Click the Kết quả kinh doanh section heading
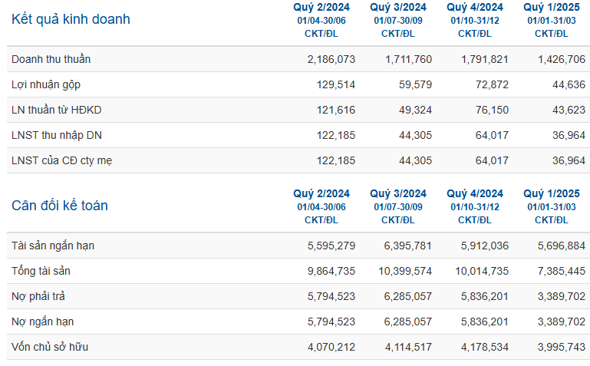The width and height of the screenshot is (590, 366). [x=71, y=19]
